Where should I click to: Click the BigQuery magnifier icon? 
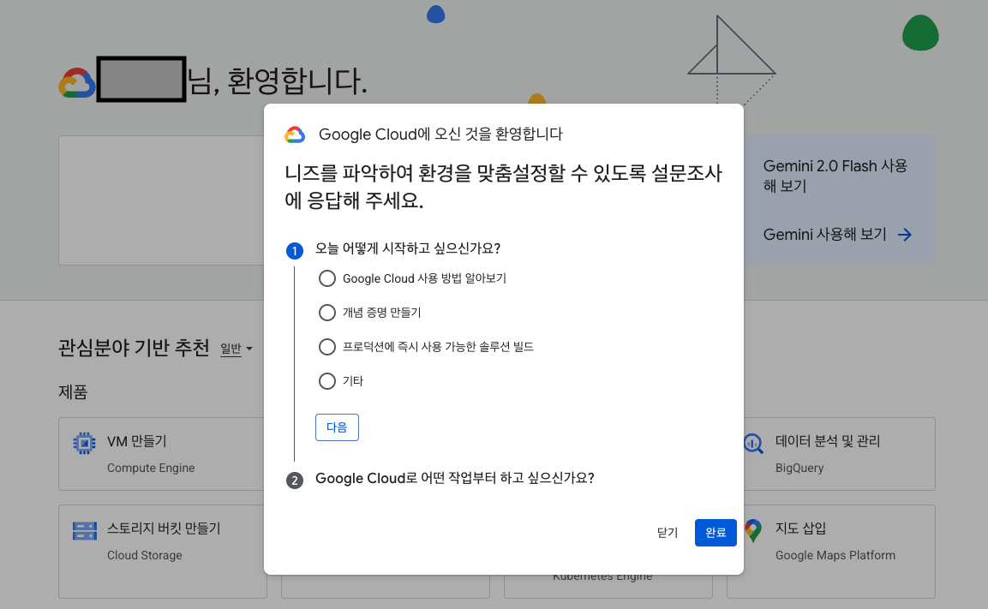[x=753, y=444]
